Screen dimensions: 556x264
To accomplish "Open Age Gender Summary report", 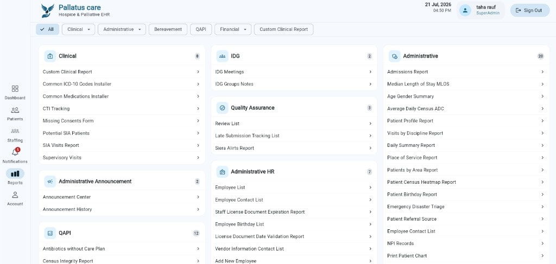I will [466, 96].
